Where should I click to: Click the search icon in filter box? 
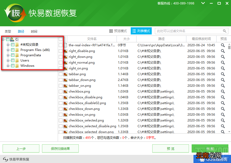tap(224, 31)
